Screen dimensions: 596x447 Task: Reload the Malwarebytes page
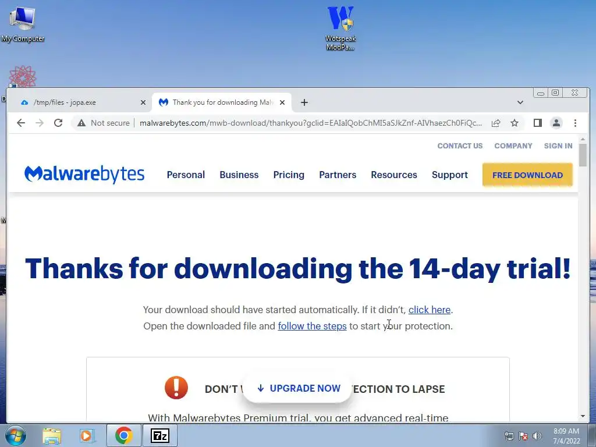coord(58,123)
